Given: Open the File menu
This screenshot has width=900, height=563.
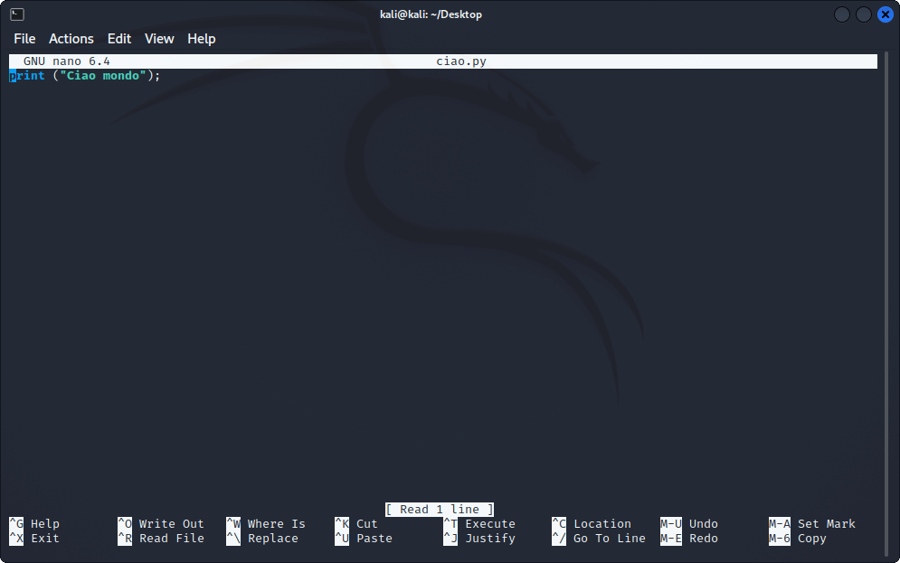Looking at the screenshot, I should click(24, 39).
